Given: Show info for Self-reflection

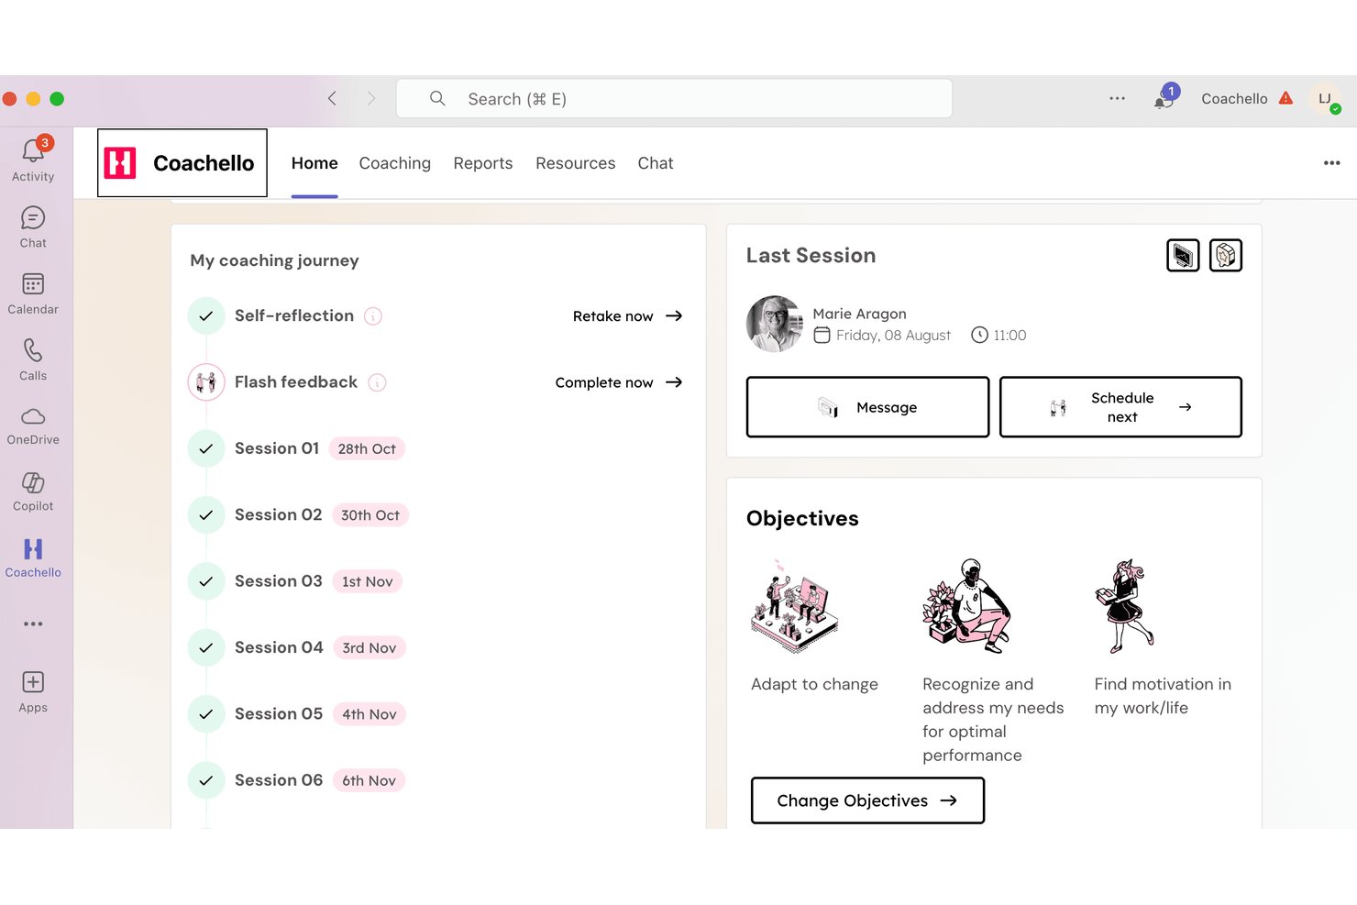Looking at the screenshot, I should coord(373,316).
